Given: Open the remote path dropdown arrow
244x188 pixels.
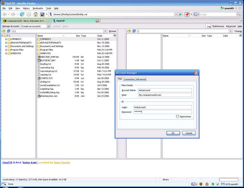Looking at the screenshot, I should [x=230, y=31].
